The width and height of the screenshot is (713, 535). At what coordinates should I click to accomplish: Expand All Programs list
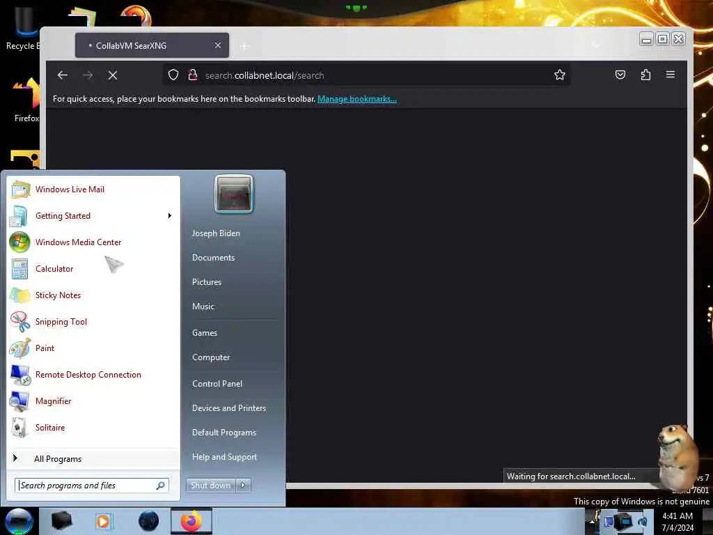93,458
